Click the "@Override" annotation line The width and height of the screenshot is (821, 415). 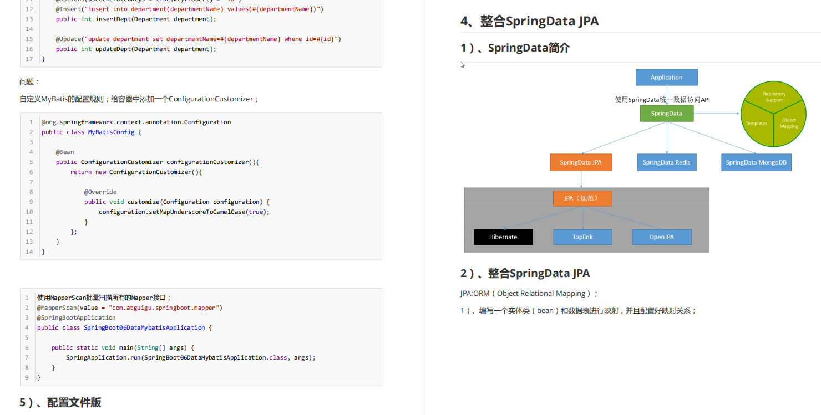pyautogui.click(x=100, y=192)
